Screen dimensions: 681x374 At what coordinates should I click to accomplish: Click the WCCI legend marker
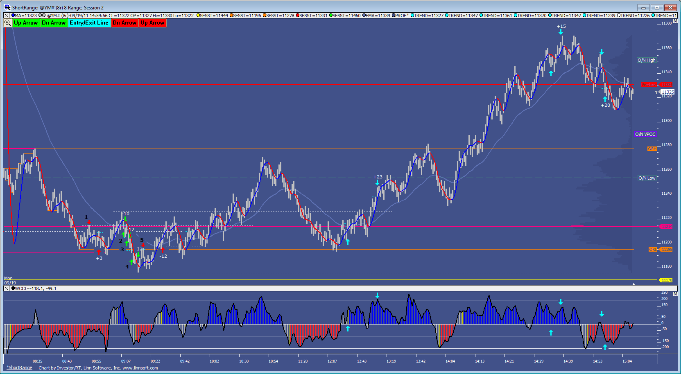tap(13, 288)
